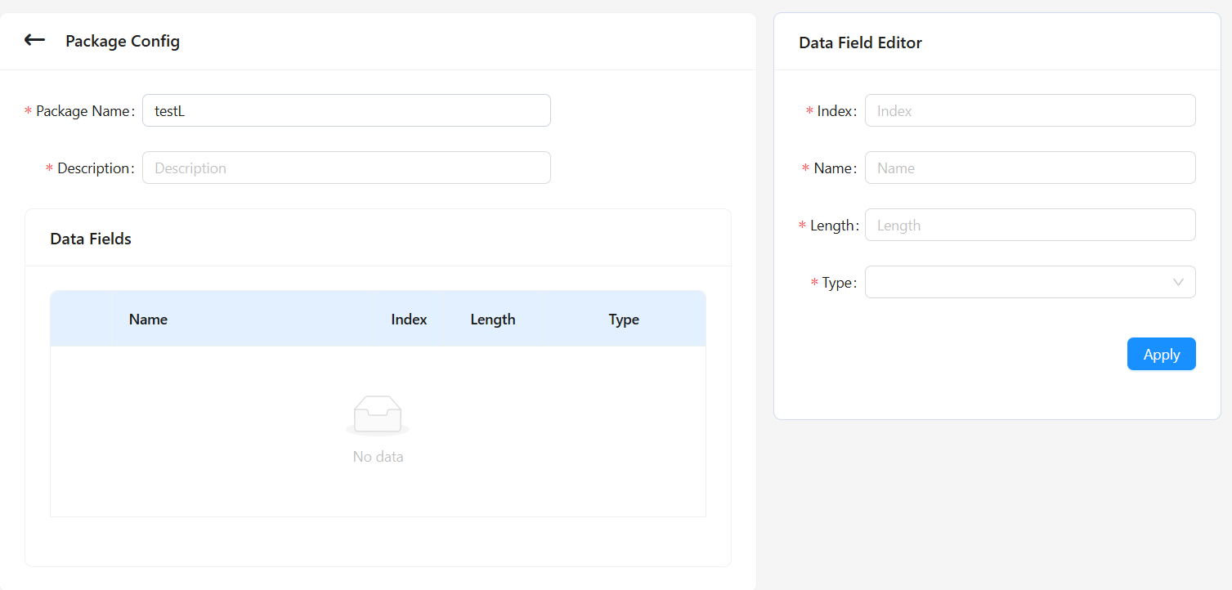The width and height of the screenshot is (1232, 590).
Task: Click the No data text
Action: coord(378,457)
